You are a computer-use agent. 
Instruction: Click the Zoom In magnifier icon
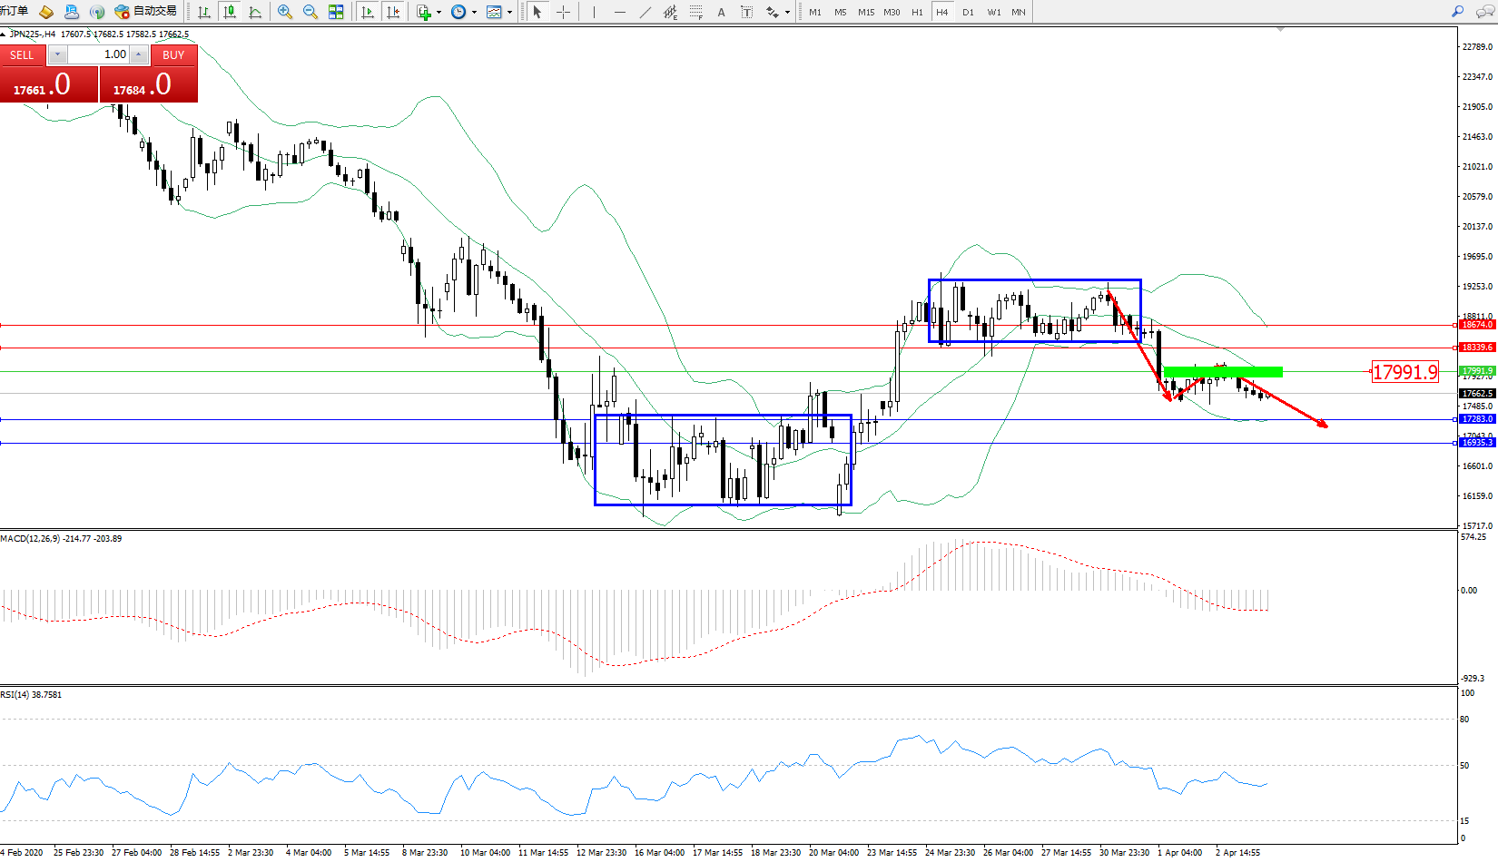click(x=285, y=12)
